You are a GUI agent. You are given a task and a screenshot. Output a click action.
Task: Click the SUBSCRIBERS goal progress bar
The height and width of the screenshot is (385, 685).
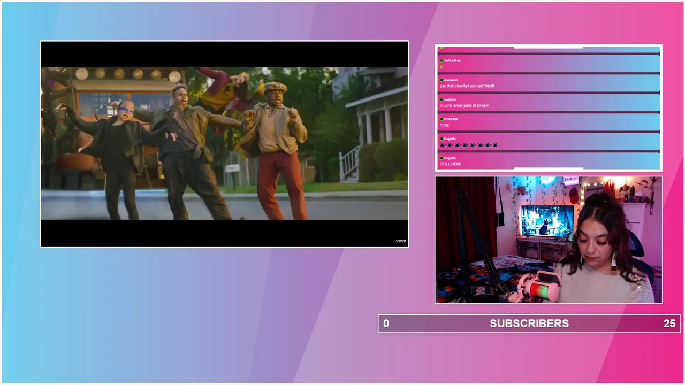tap(529, 324)
